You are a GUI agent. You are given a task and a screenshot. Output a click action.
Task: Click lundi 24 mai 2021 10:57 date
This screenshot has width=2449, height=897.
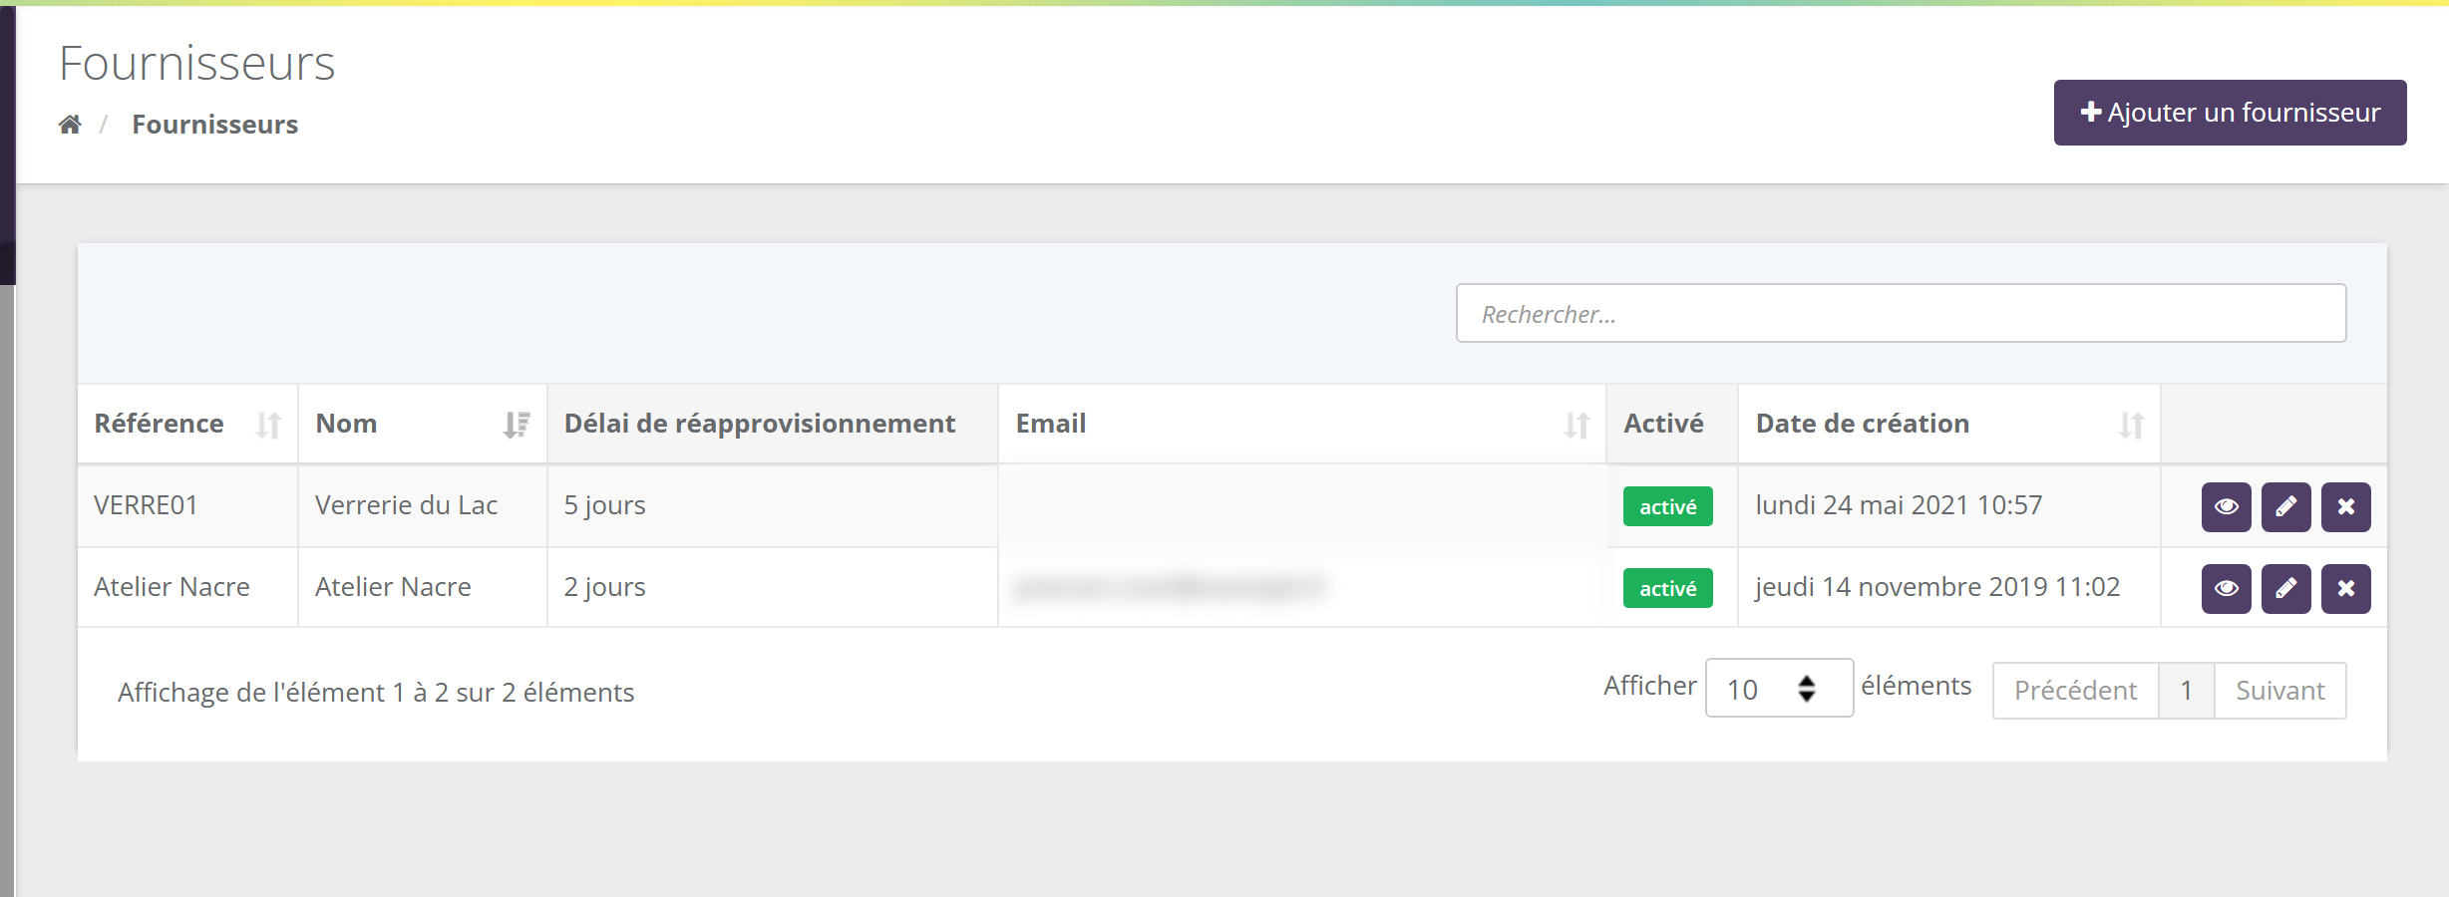(x=1899, y=505)
